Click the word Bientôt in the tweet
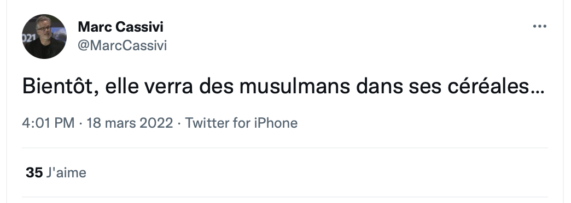The width and height of the screenshot is (571, 203). (x=59, y=86)
